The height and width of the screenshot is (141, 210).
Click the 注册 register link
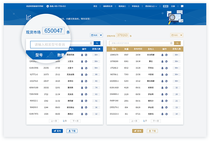(173, 6)
